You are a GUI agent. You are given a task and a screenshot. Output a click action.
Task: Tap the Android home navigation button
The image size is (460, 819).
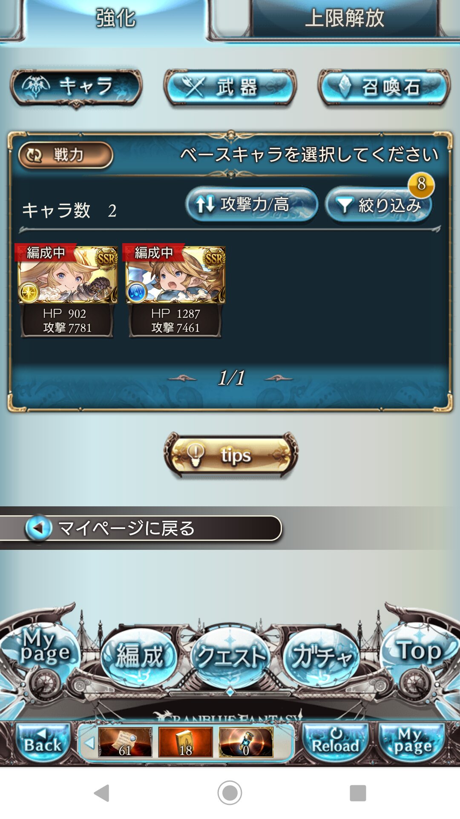pos(230,793)
